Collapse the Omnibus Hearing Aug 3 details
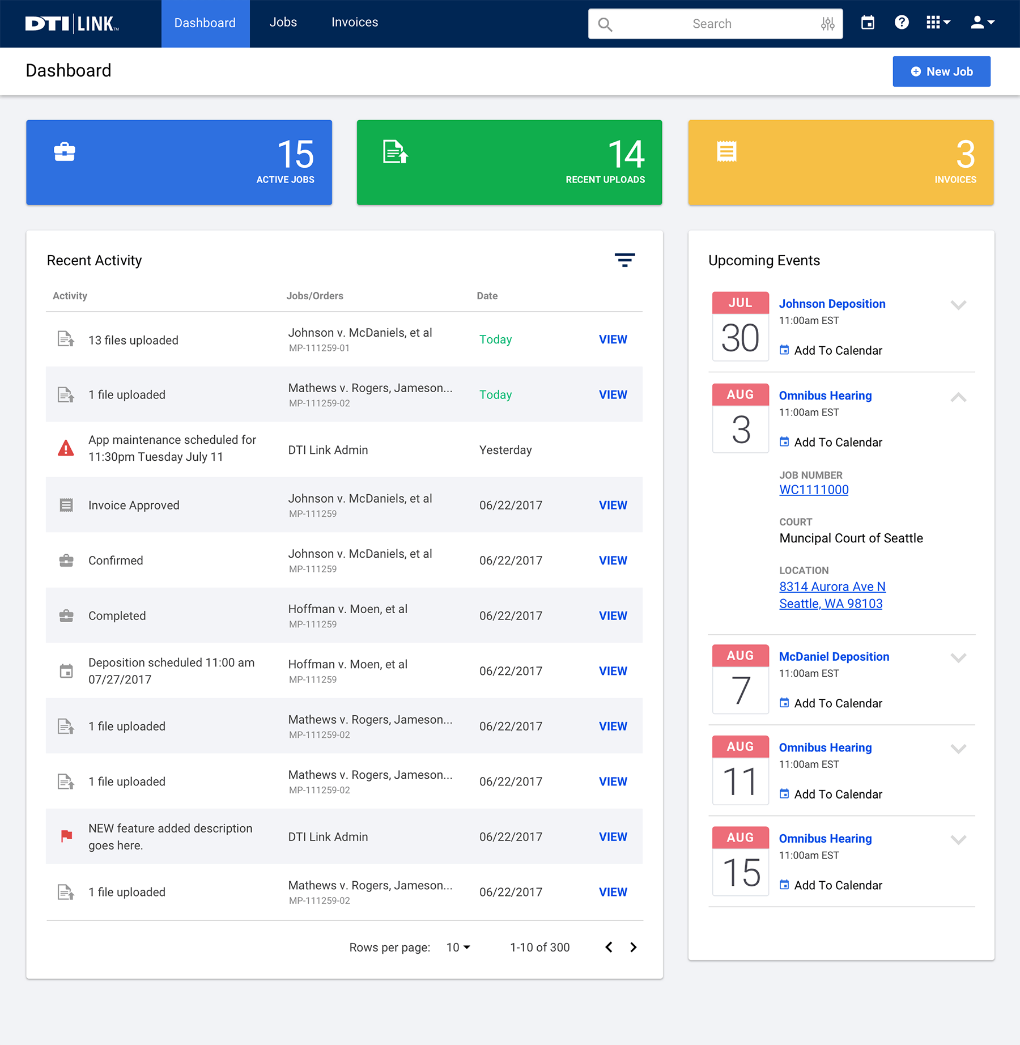 click(x=958, y=397)
